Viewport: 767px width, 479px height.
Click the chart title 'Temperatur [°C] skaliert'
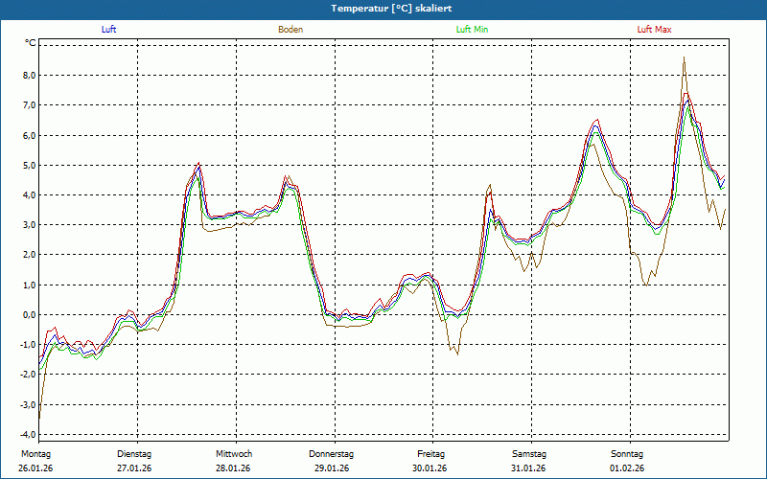click(x=383, y=8)
